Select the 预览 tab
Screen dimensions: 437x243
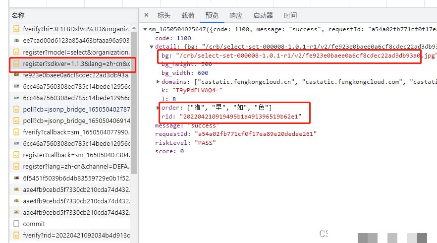coord(212,15)
